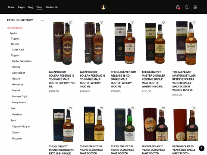
Task: Filter by Hennessy brand
Action: tap(18, 84)
